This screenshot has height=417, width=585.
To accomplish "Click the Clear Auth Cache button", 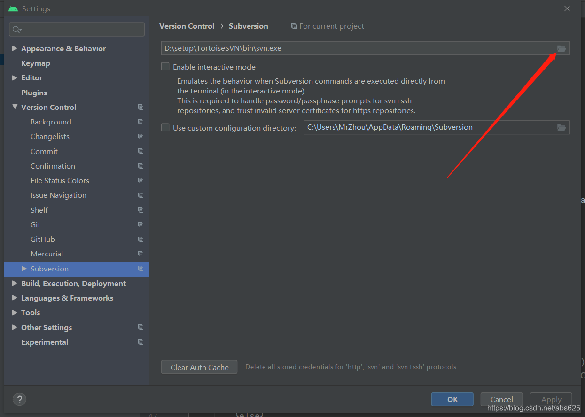I will 199,367.
